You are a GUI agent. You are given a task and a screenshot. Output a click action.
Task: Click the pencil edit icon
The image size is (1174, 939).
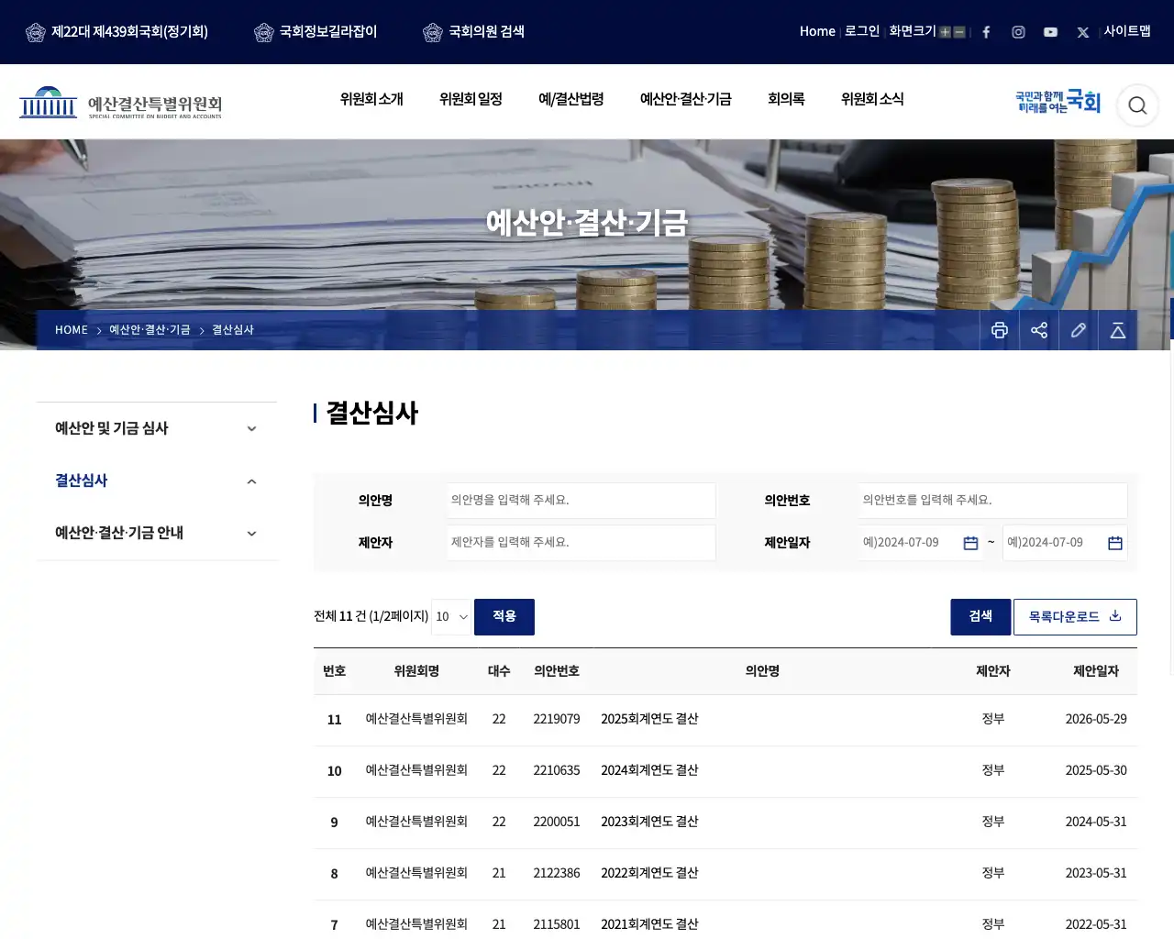coord(1079,330)
